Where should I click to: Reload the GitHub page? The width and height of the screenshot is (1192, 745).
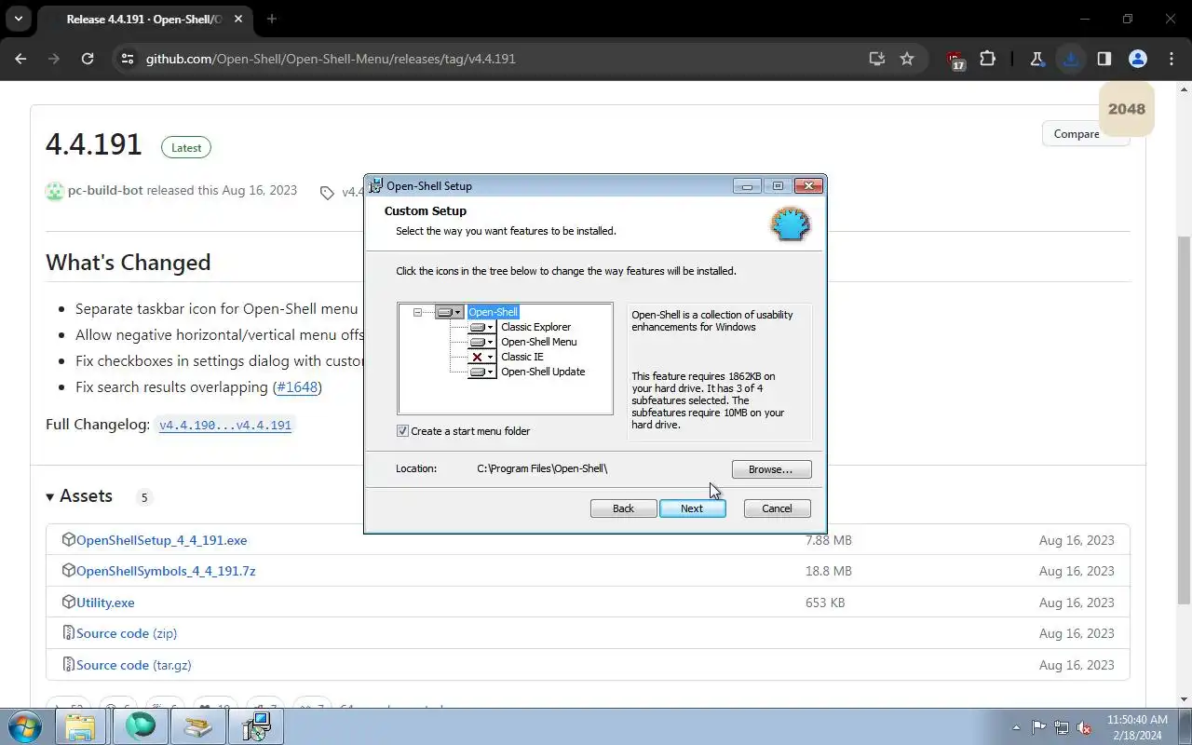(x=88, y=59)
